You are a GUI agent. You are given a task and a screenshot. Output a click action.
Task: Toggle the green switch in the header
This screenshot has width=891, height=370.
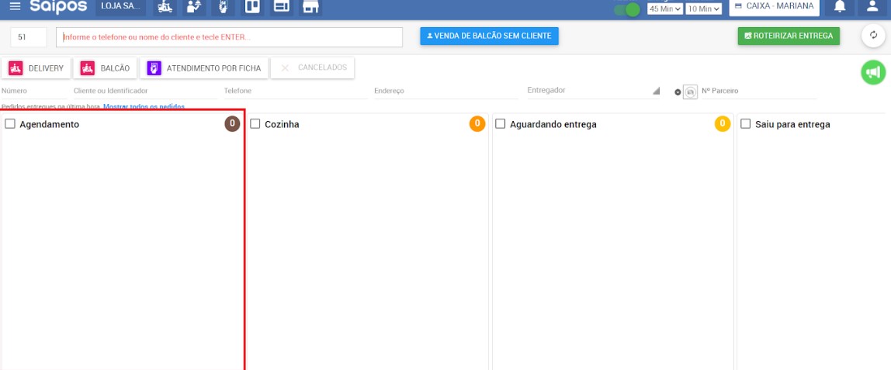(626, 10)
